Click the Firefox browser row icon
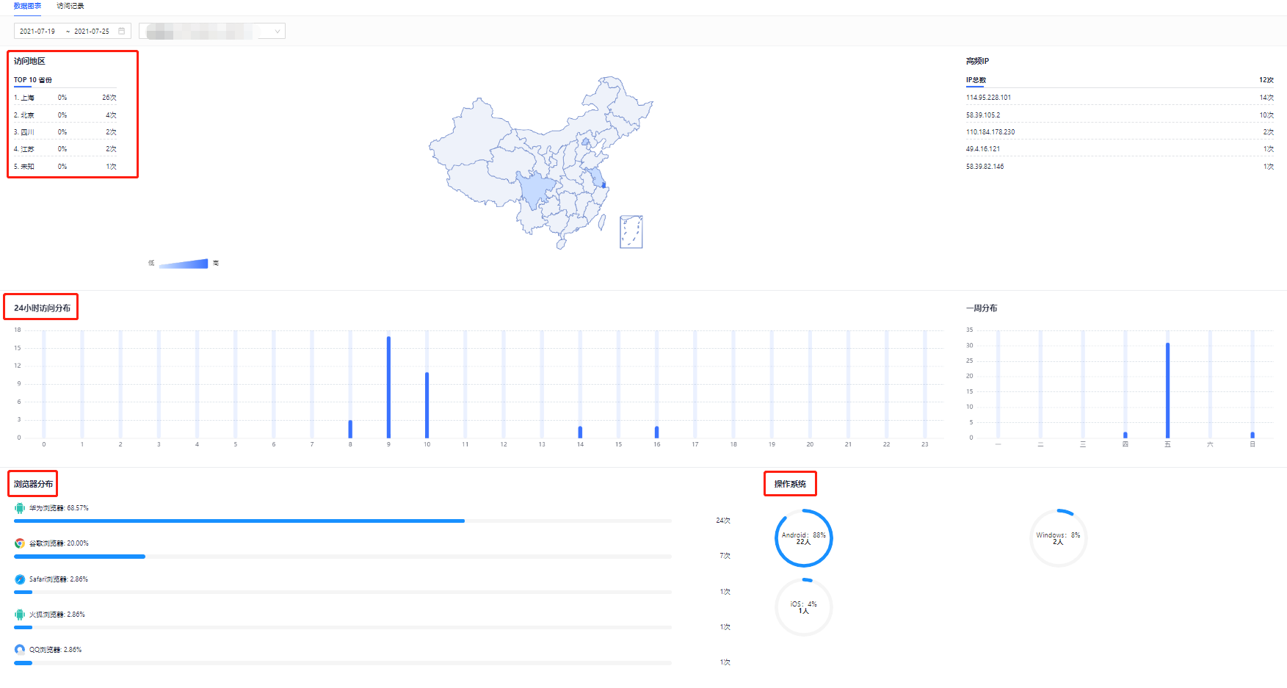Screen dimensions: 1287x688 click(x=20, y=615)
